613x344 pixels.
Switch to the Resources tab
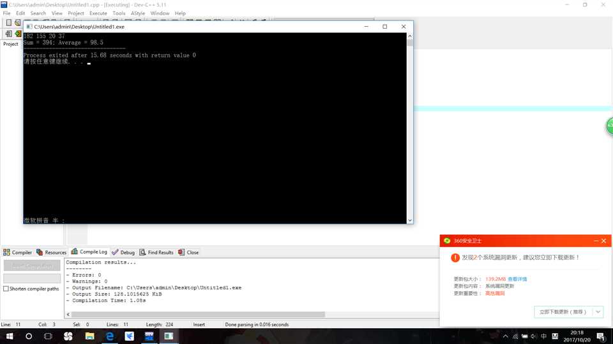click(51, 252)
